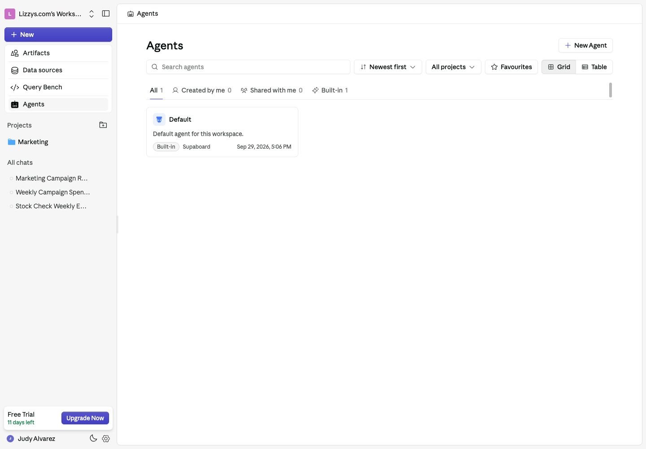Add a new project folder icon

103,125
